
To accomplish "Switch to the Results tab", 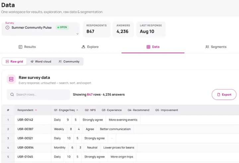I will tap(27, 47).
